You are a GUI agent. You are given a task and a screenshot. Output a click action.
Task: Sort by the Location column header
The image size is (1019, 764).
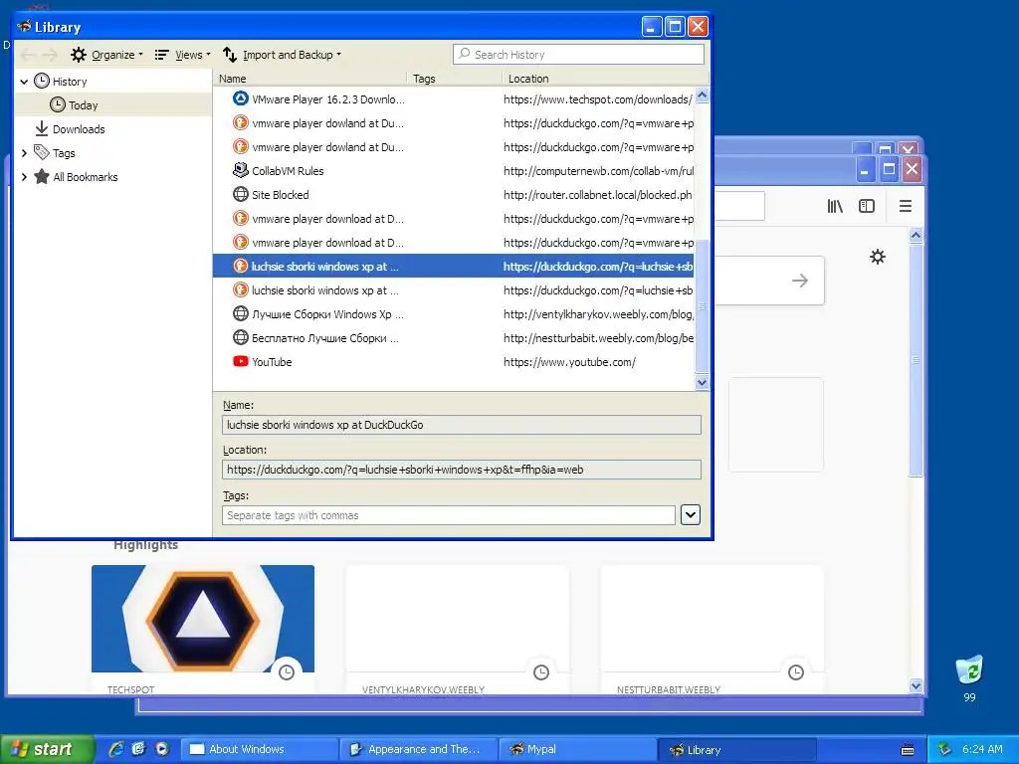[604, 79]
